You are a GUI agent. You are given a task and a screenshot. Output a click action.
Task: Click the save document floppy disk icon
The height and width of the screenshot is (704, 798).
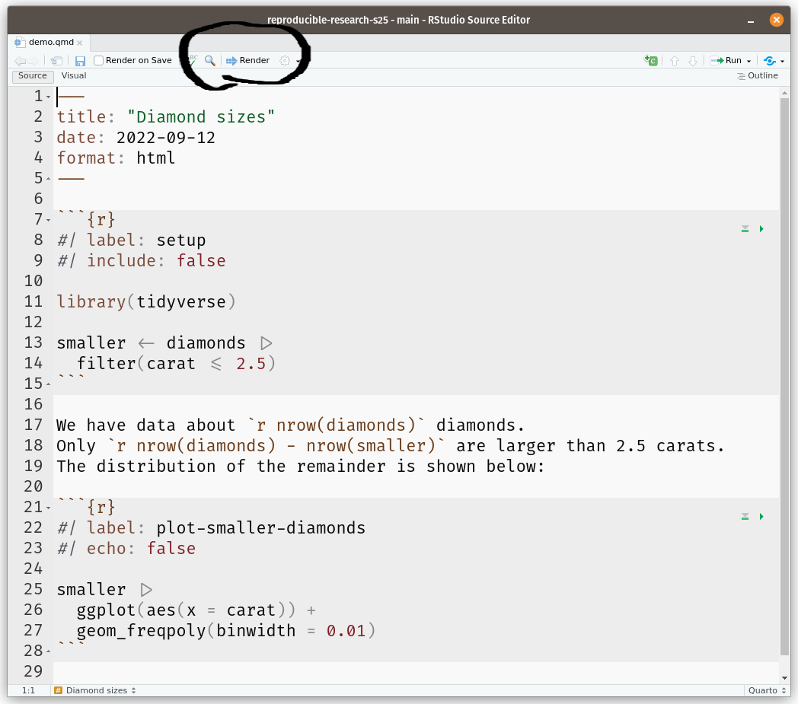(x=80, y=61)
